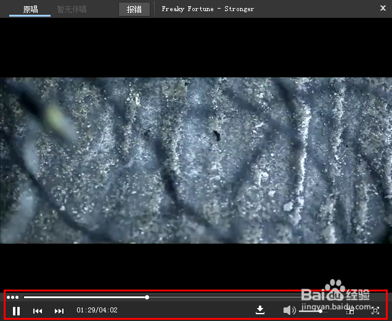Download the current video
Image resolution: width=392 pixels, height=321 pixels.
click(x=260, y=310)
